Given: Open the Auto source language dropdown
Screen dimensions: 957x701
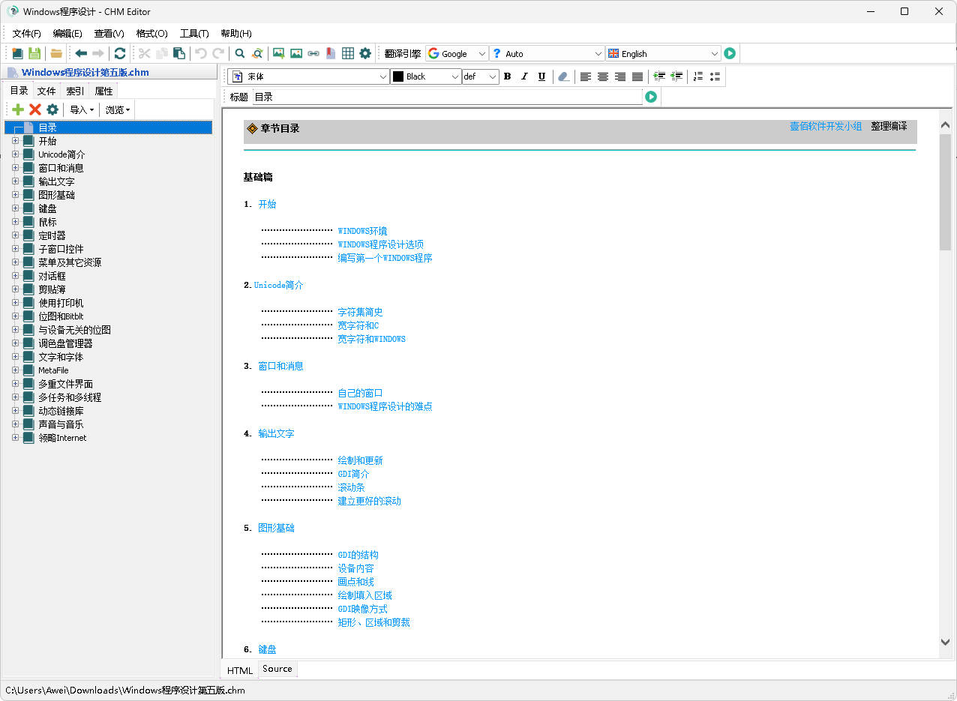Looking at the screenshot, I should click(x=547, y=53).
